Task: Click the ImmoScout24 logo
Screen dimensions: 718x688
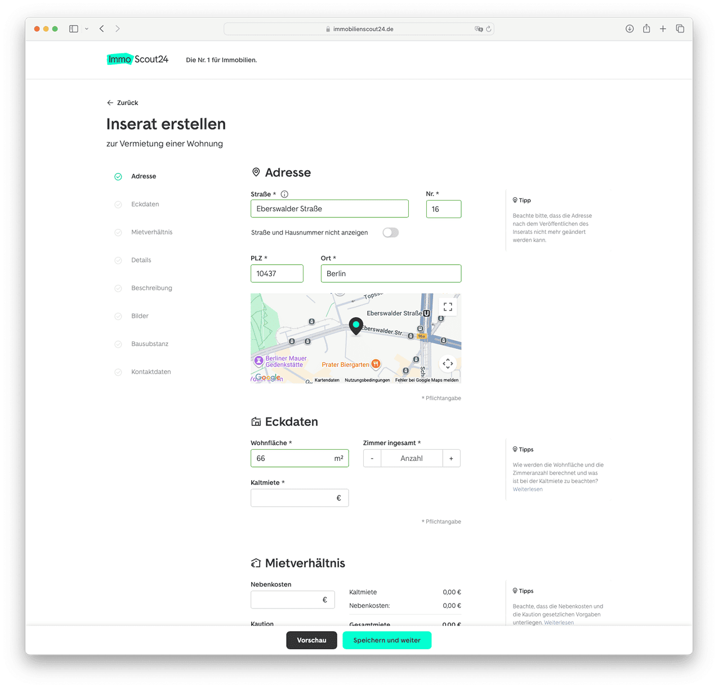Action: point(137,59)
